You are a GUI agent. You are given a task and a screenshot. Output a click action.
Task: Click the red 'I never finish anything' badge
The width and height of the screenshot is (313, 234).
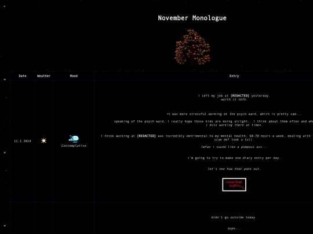click(x=234, y=184)
